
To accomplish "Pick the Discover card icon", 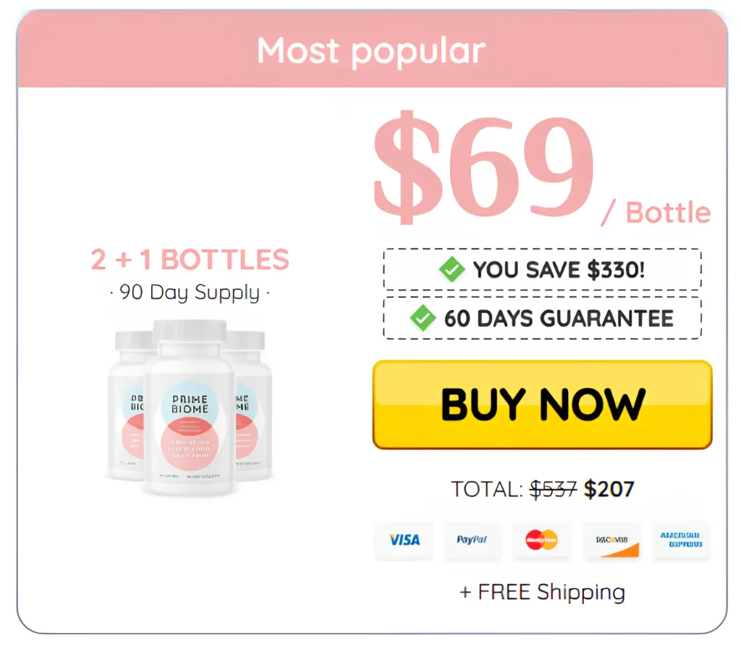I will click(611, 539).
